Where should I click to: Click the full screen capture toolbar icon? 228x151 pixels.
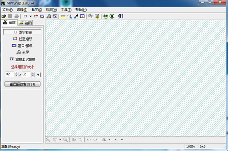coord(49,16)
